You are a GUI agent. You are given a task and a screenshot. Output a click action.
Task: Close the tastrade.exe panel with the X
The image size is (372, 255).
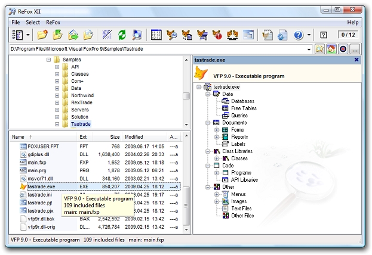pyautogui.click(x=356, y=60)
